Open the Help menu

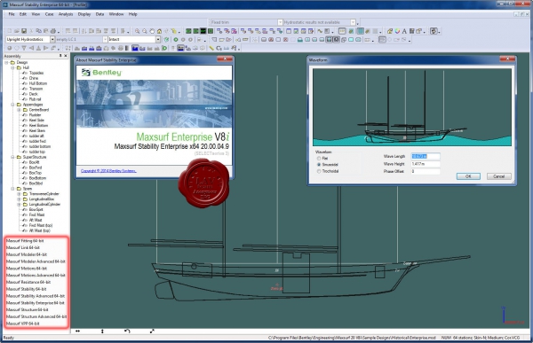point(133,14)
